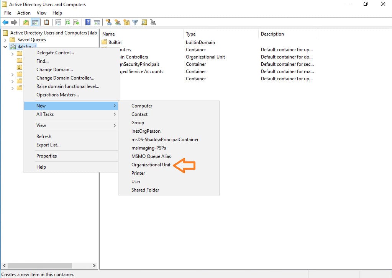Click the Filter funnel toolbar icon
392x278 pixels.
pos(135,23)
